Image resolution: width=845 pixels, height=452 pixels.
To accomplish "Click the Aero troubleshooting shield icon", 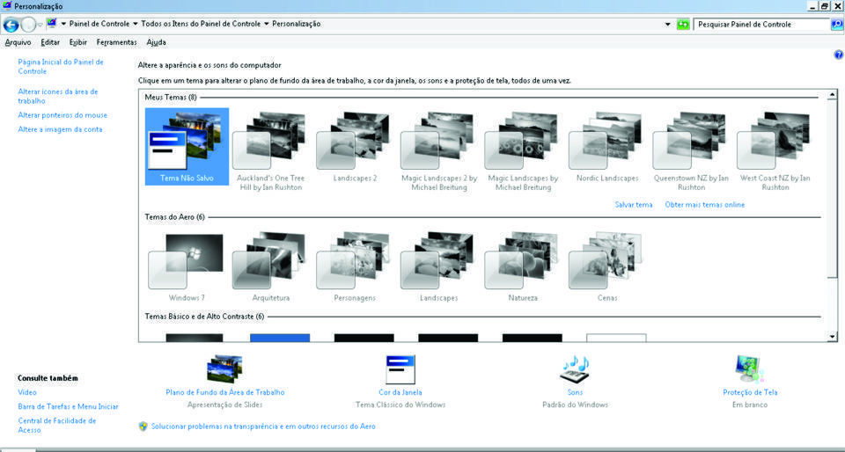I will click(x=143, y=426).
